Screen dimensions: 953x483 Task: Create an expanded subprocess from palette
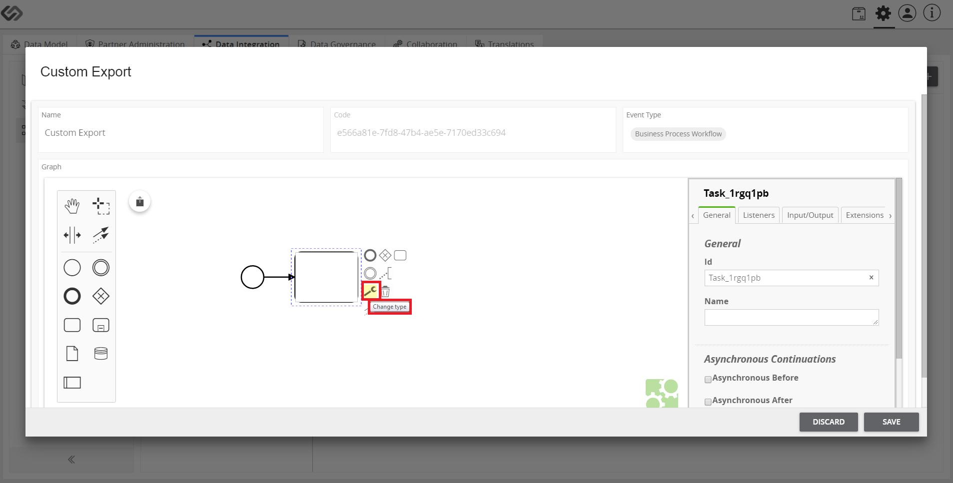[x=101, y=325]
